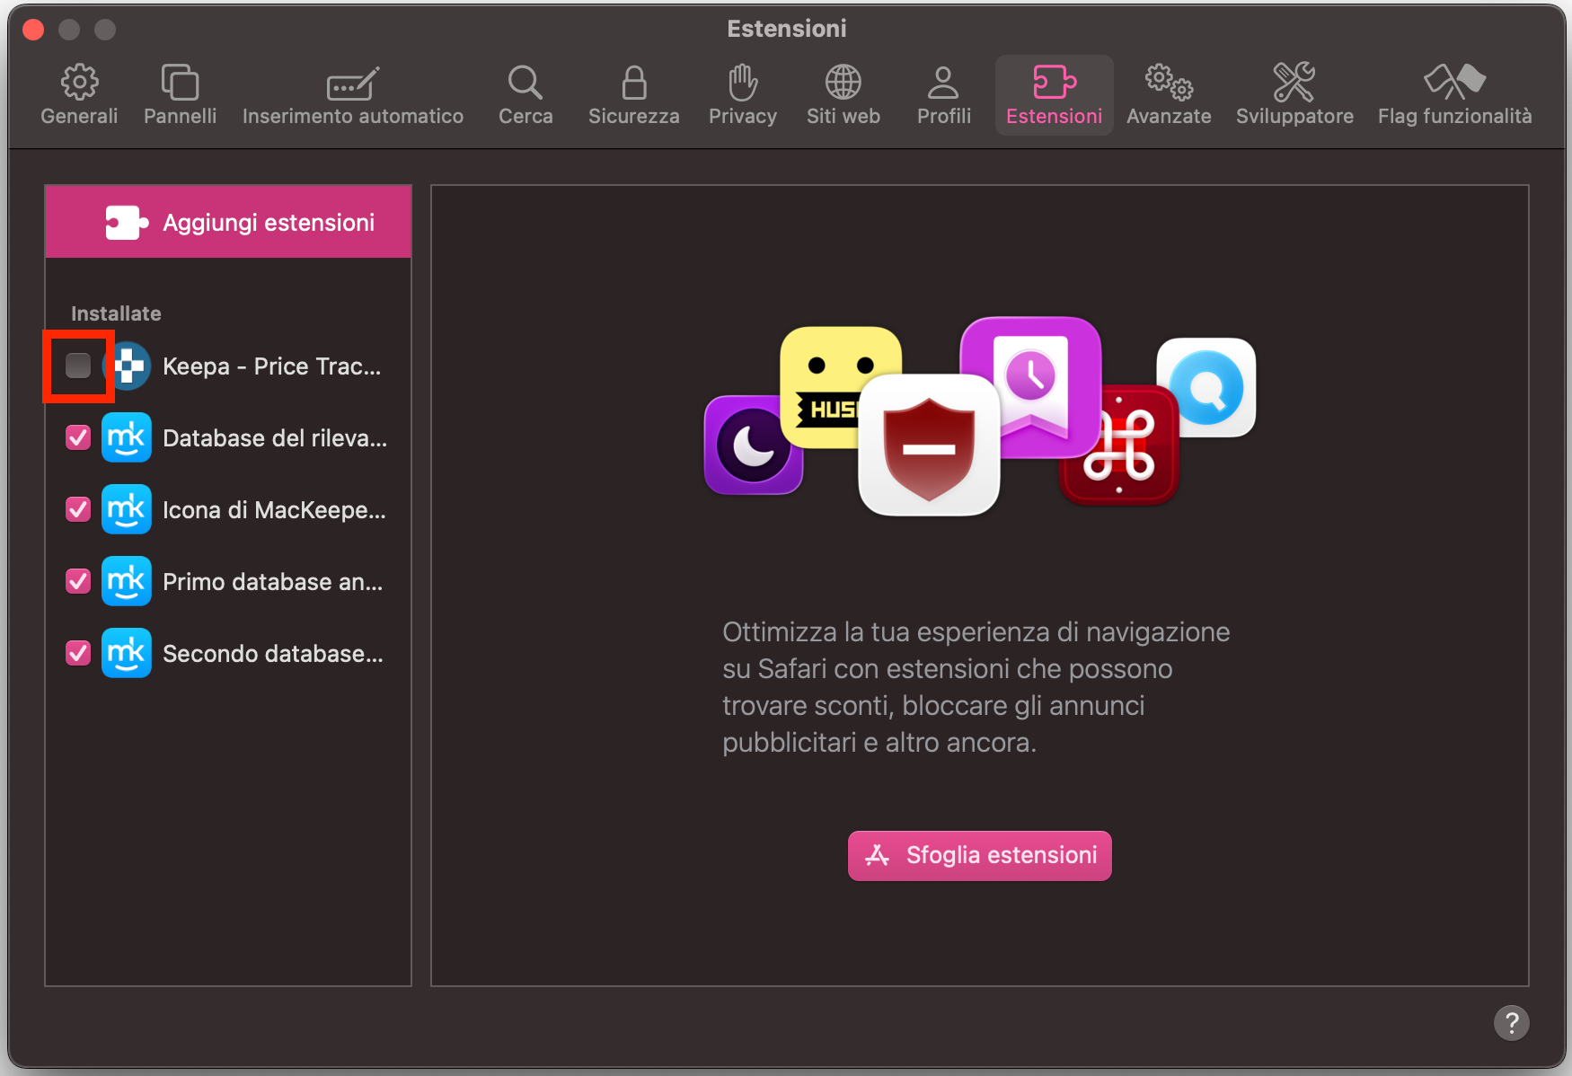Click the red shield app icon
This screenshot has height=1076, width=1572.
click(x=929, y=445)
